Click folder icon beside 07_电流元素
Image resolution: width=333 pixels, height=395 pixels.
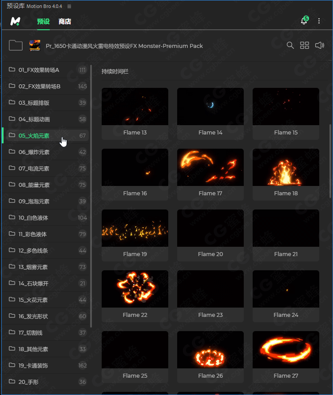point(12,168)
